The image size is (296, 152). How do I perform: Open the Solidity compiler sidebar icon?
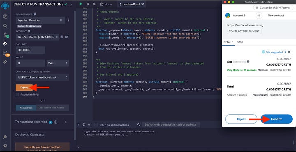tap(6, 35)
